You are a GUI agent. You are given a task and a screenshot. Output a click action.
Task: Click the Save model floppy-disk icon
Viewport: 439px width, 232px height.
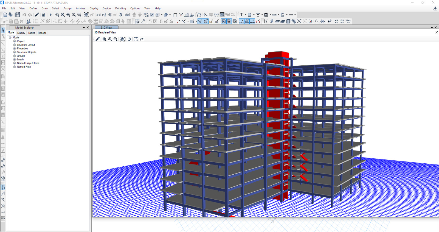[18, 15]
